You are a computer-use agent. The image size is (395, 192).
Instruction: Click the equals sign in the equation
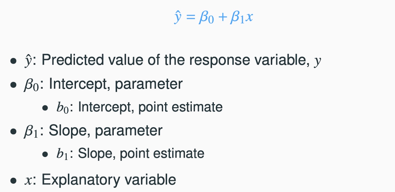[191, 18]
